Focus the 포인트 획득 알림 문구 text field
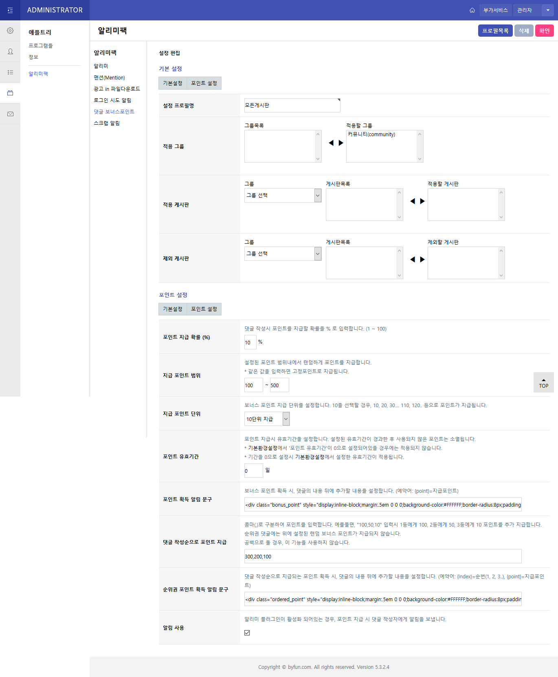 [383, 505]
